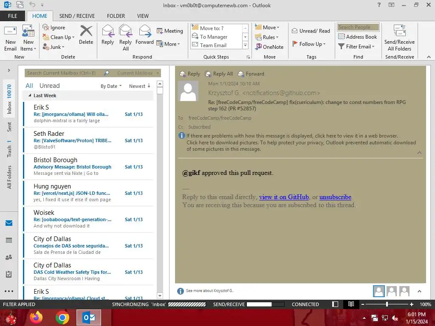Create a New Email
This screenshot has width=435, height=326.
tap(10, 38)
